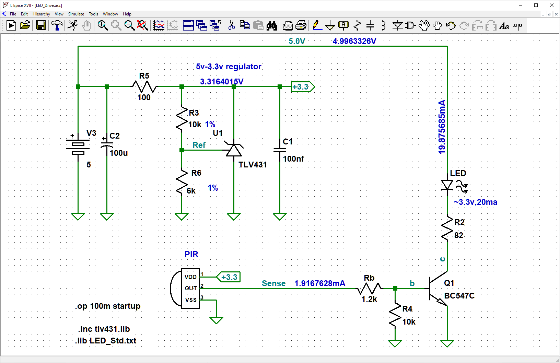Zoom out with the minus magnifier
The image size is (560, 363).
point(129,25)
